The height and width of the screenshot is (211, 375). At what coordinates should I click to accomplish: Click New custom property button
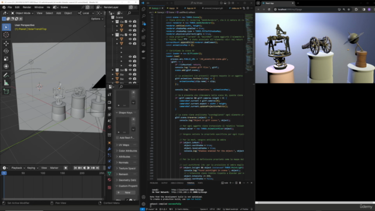[126, 193]
